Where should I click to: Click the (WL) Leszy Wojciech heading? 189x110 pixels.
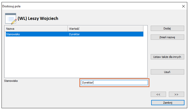click(x=38, y=18)
